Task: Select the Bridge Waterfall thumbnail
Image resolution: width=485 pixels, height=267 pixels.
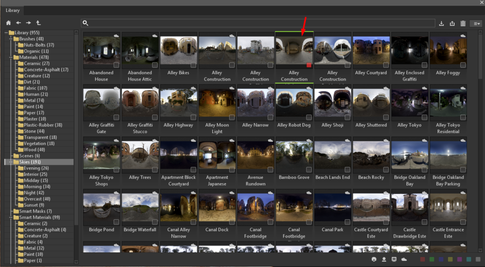Action: [140, 208]
